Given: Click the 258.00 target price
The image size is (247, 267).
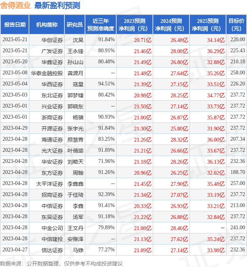Looking at the screenshot, I should [237, 73].
